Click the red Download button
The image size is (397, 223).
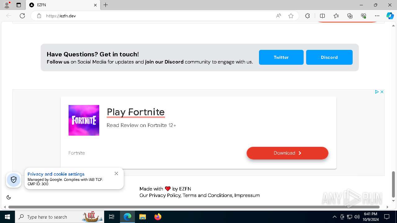click(x=287, y=153)
